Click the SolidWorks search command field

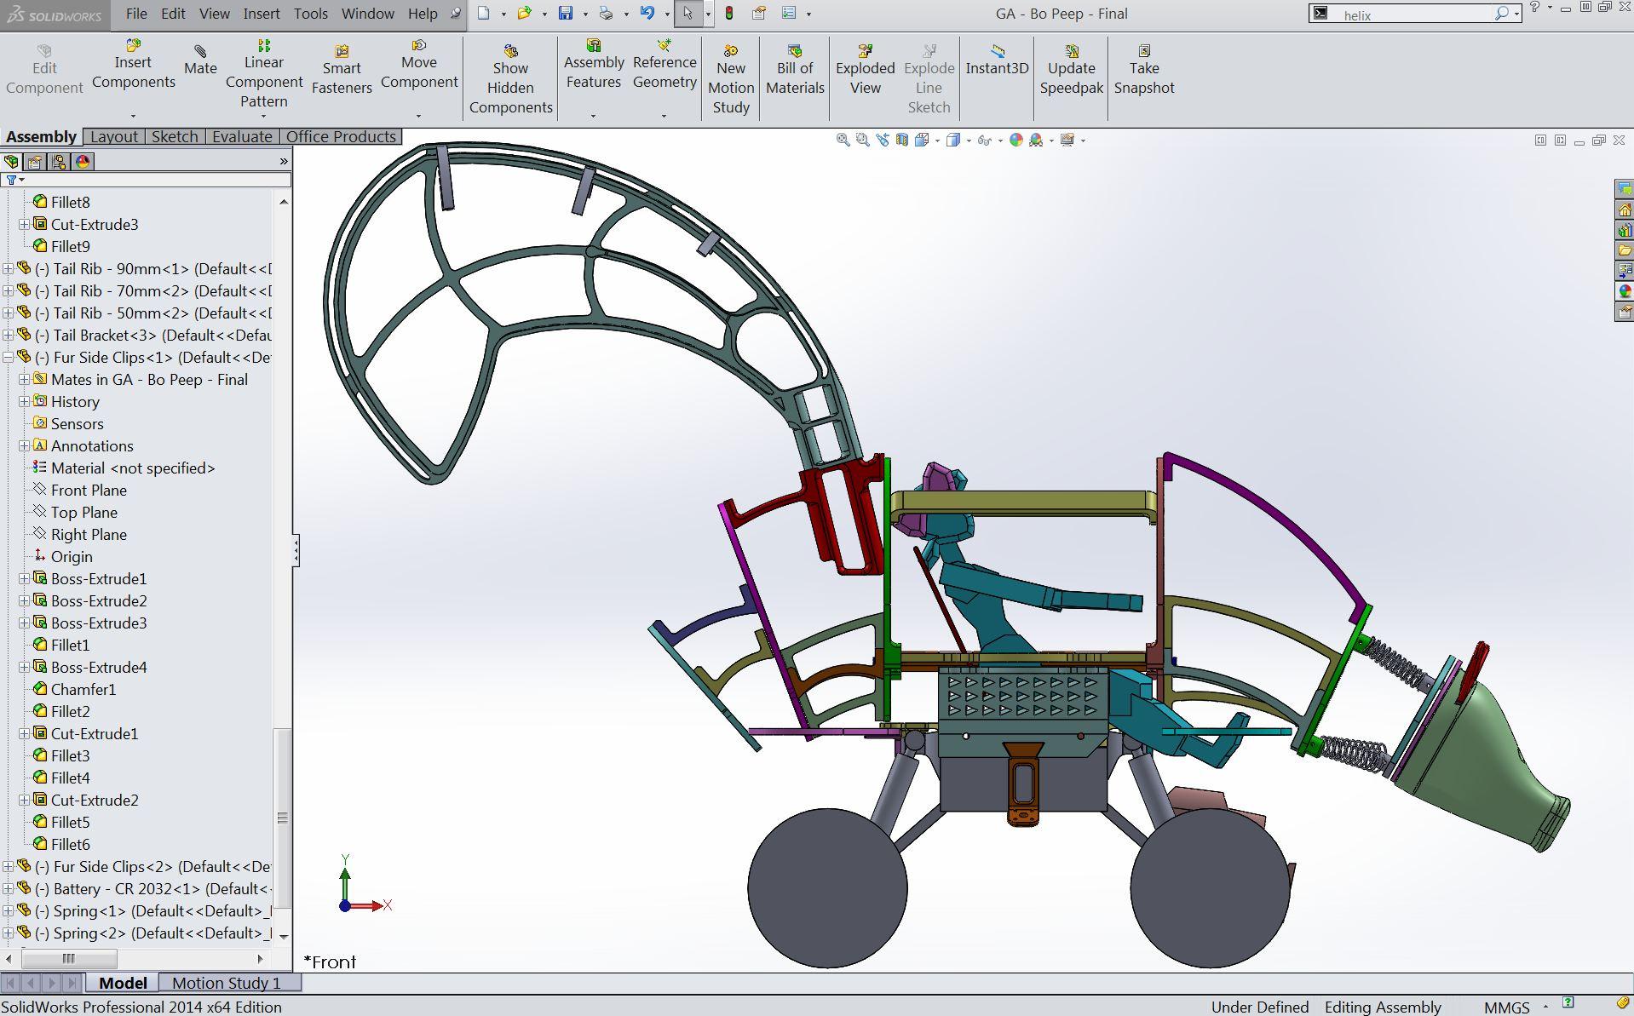(x=1414, y=14)
